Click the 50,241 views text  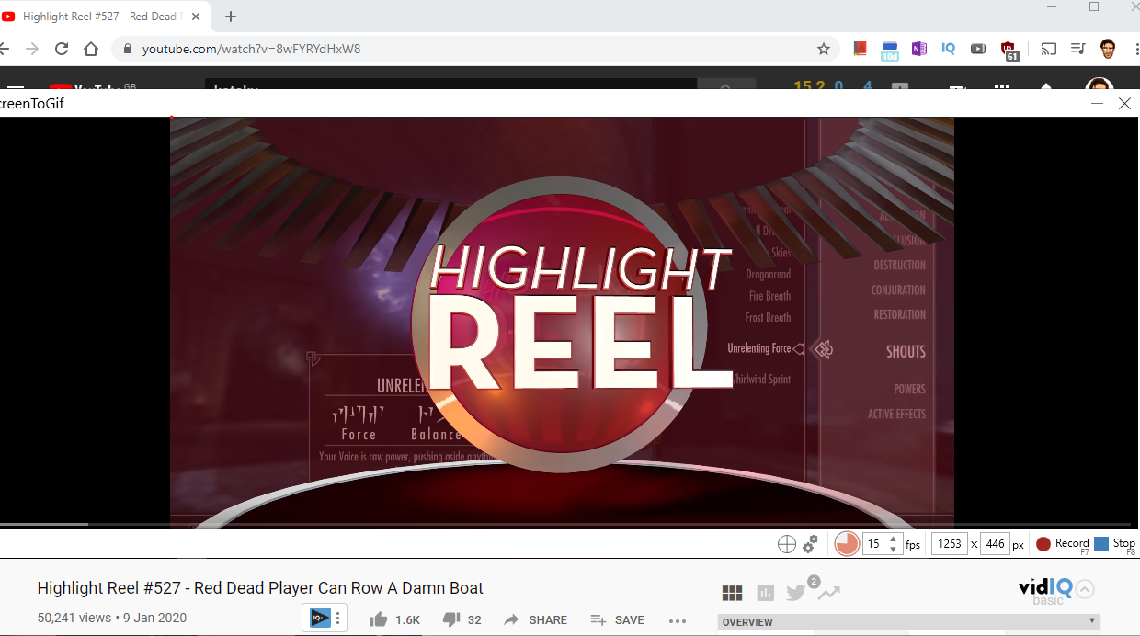(x=74, y=619)
